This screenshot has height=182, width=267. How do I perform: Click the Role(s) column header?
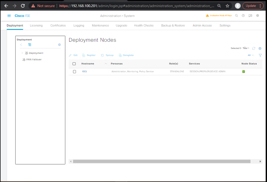pos(173,64)
